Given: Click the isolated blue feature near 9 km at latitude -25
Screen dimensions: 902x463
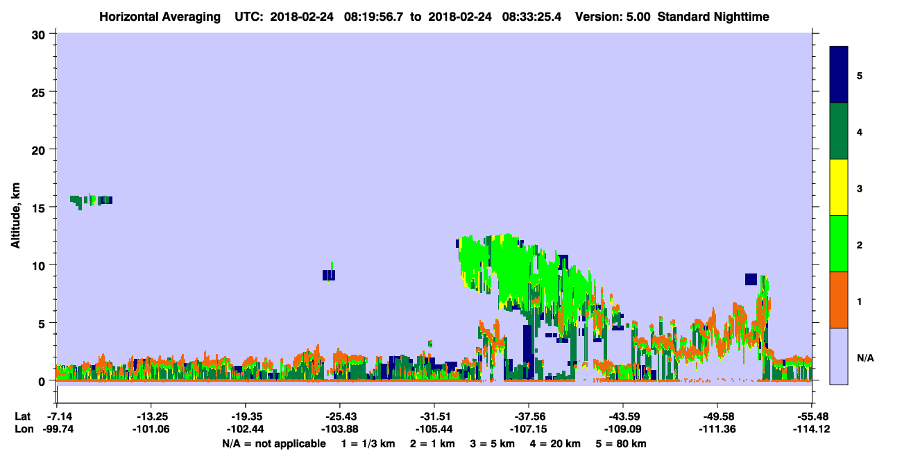Looking at the screenshot, I should click(329, 275).
